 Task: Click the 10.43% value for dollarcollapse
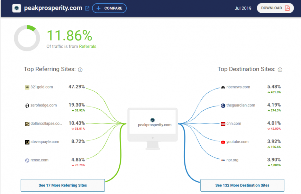pyautogui.click(x=76, y=123)
